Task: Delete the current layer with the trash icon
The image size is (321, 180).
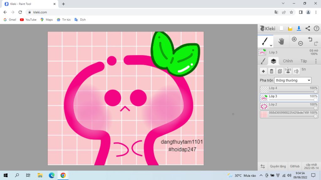Action: pyautogui.click(x=271, y=71)
